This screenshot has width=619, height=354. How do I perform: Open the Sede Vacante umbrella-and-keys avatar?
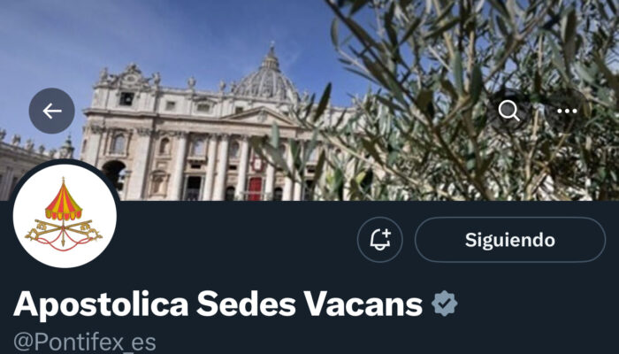(65, 216)
